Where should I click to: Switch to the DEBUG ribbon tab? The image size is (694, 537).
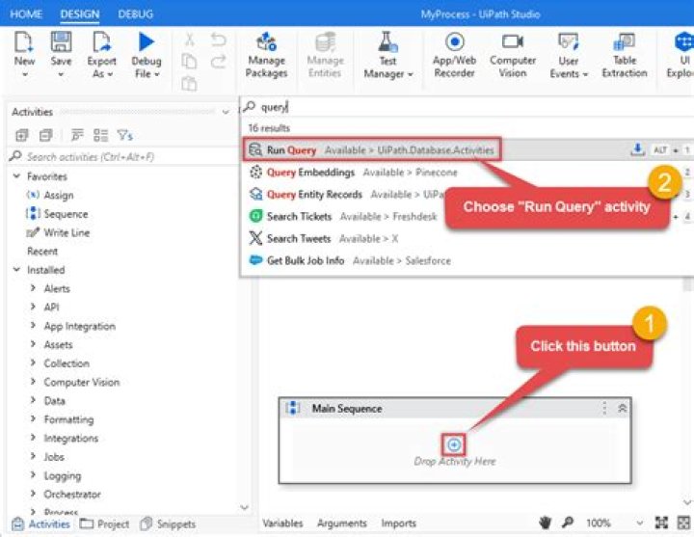pos(136,14)
